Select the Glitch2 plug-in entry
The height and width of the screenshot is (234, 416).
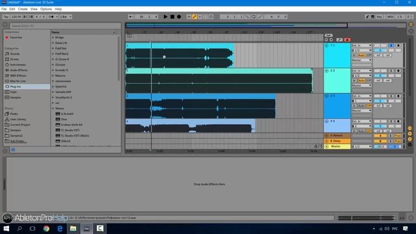coord(66,141)
